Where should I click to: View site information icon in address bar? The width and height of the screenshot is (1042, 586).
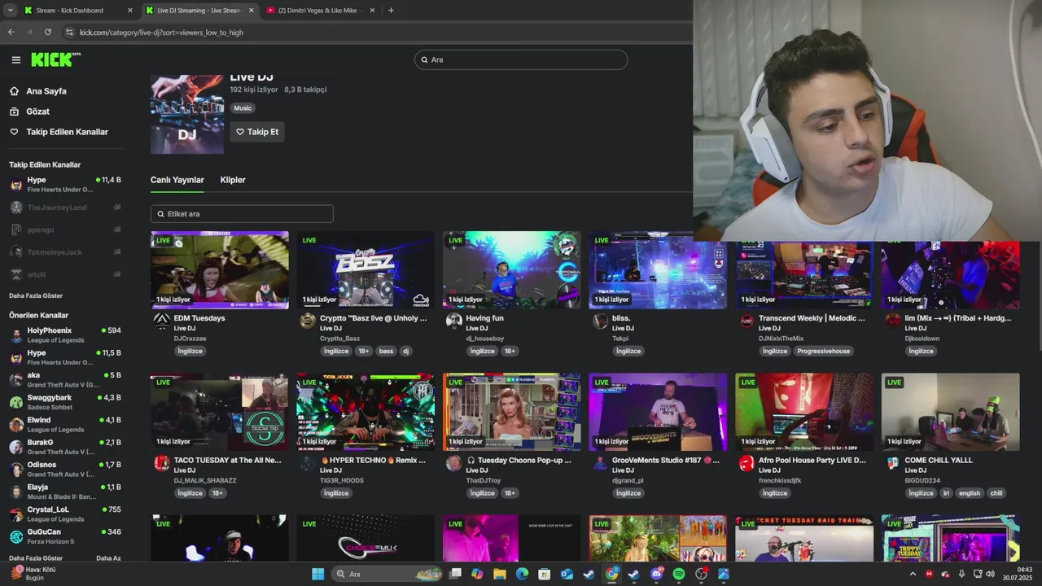point(69,33)
